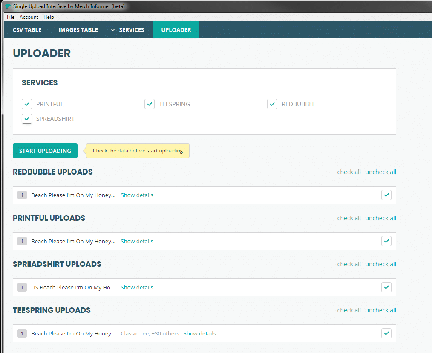
Task: Click the 'US Beach Please I'm On My Ho...' title
Action: point(73,287)
